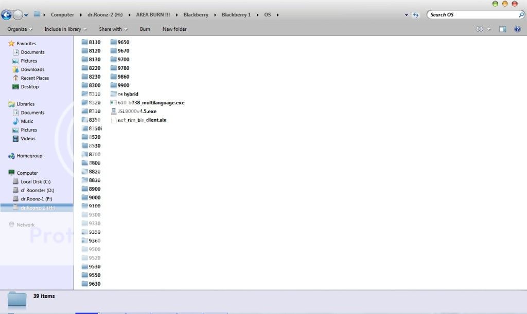527x314 pixels.
Task: Select the 8900 folder icon
Action: [x=85, y=189]
